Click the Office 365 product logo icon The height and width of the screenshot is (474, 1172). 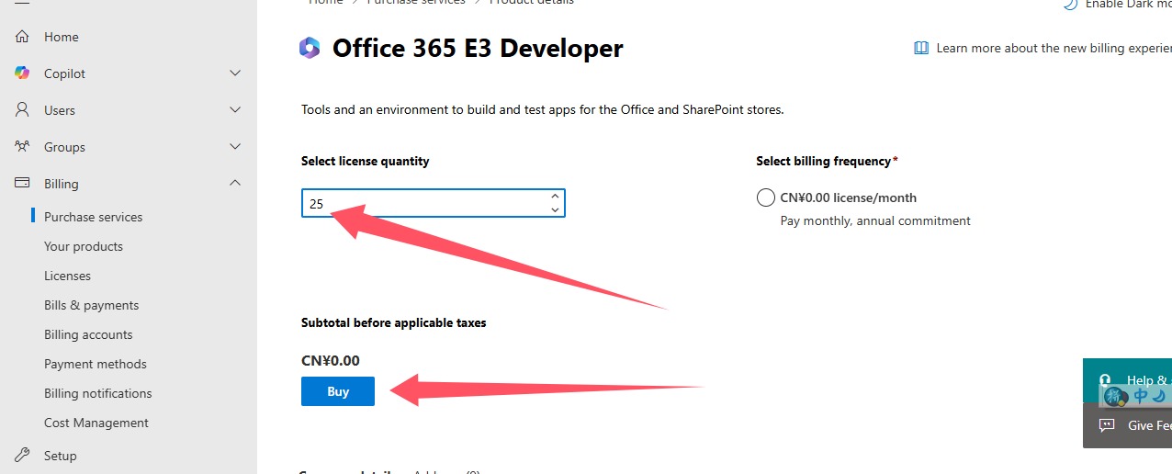(x=310, y=49)
